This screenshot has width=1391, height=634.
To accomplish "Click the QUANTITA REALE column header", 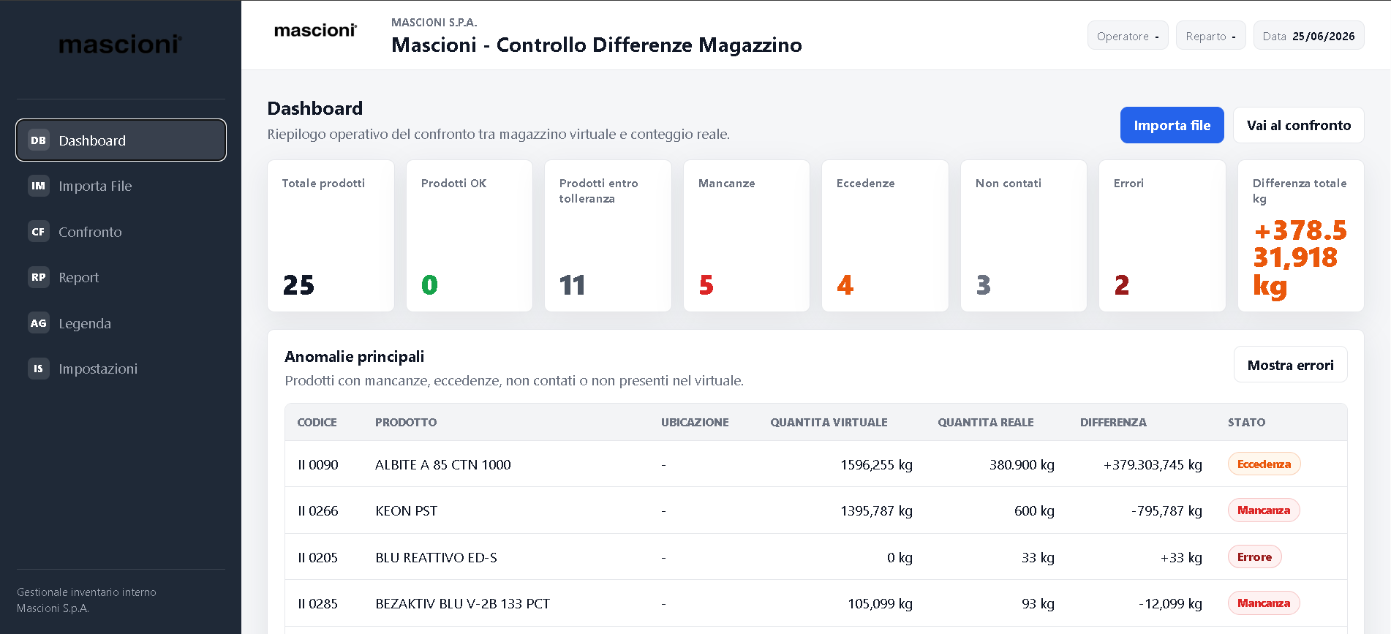I will point(985,423).
